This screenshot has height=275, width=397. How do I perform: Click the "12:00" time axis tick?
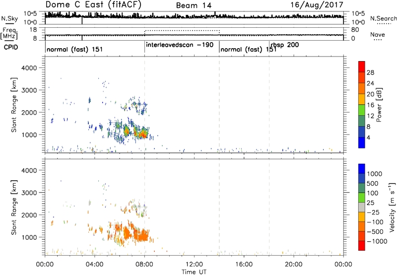pos(194,265)
